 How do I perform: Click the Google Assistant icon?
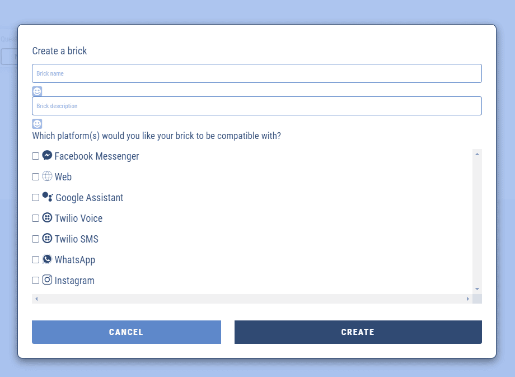(48, 197)
